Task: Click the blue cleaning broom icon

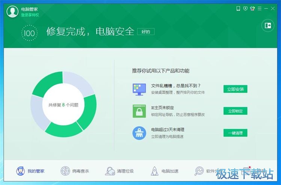Action: click(139, 133)
